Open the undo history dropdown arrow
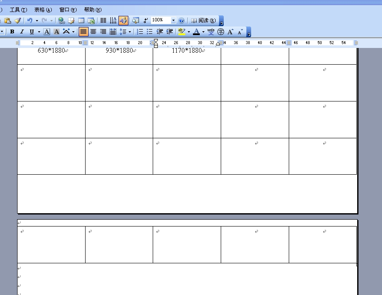 (37, 21)
